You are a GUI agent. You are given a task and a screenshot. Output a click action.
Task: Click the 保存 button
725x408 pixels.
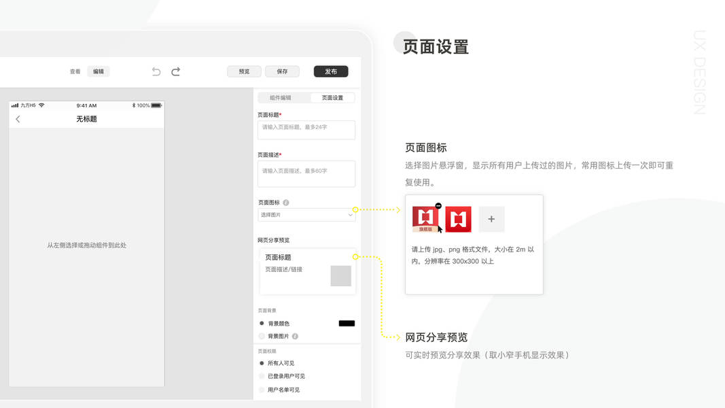click(282, 71)
